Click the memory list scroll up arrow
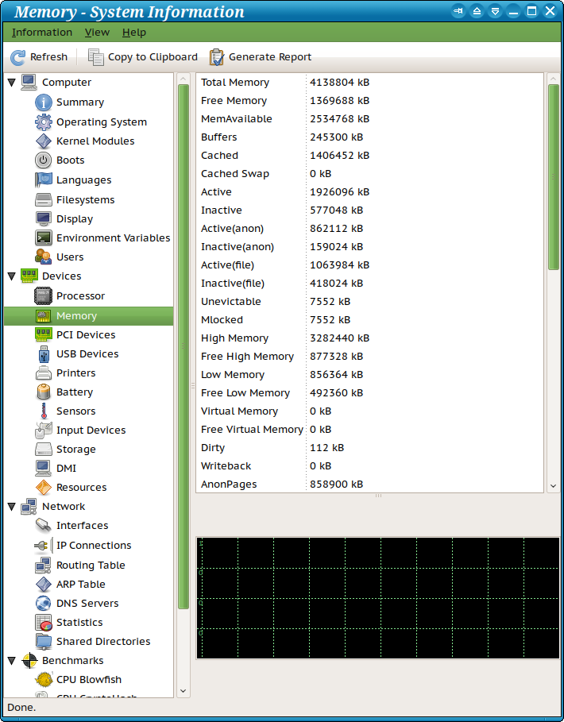Screen dimensions: 564x722 point(554,79)
